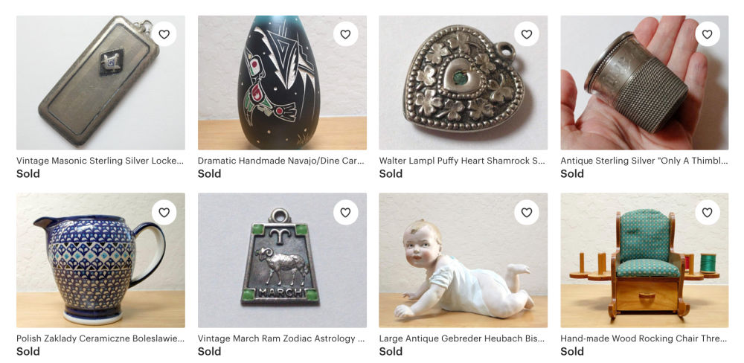View the black carved Navajo vase photo
Screen dimensions: 744x363
click(282, 83)
